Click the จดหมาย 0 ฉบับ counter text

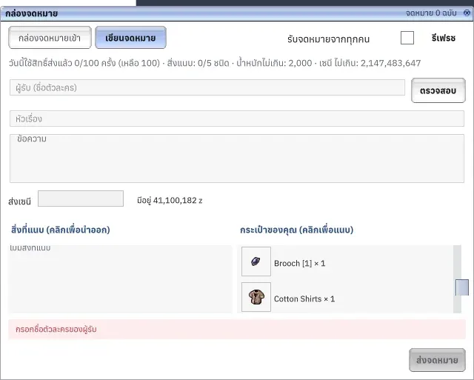431,13
